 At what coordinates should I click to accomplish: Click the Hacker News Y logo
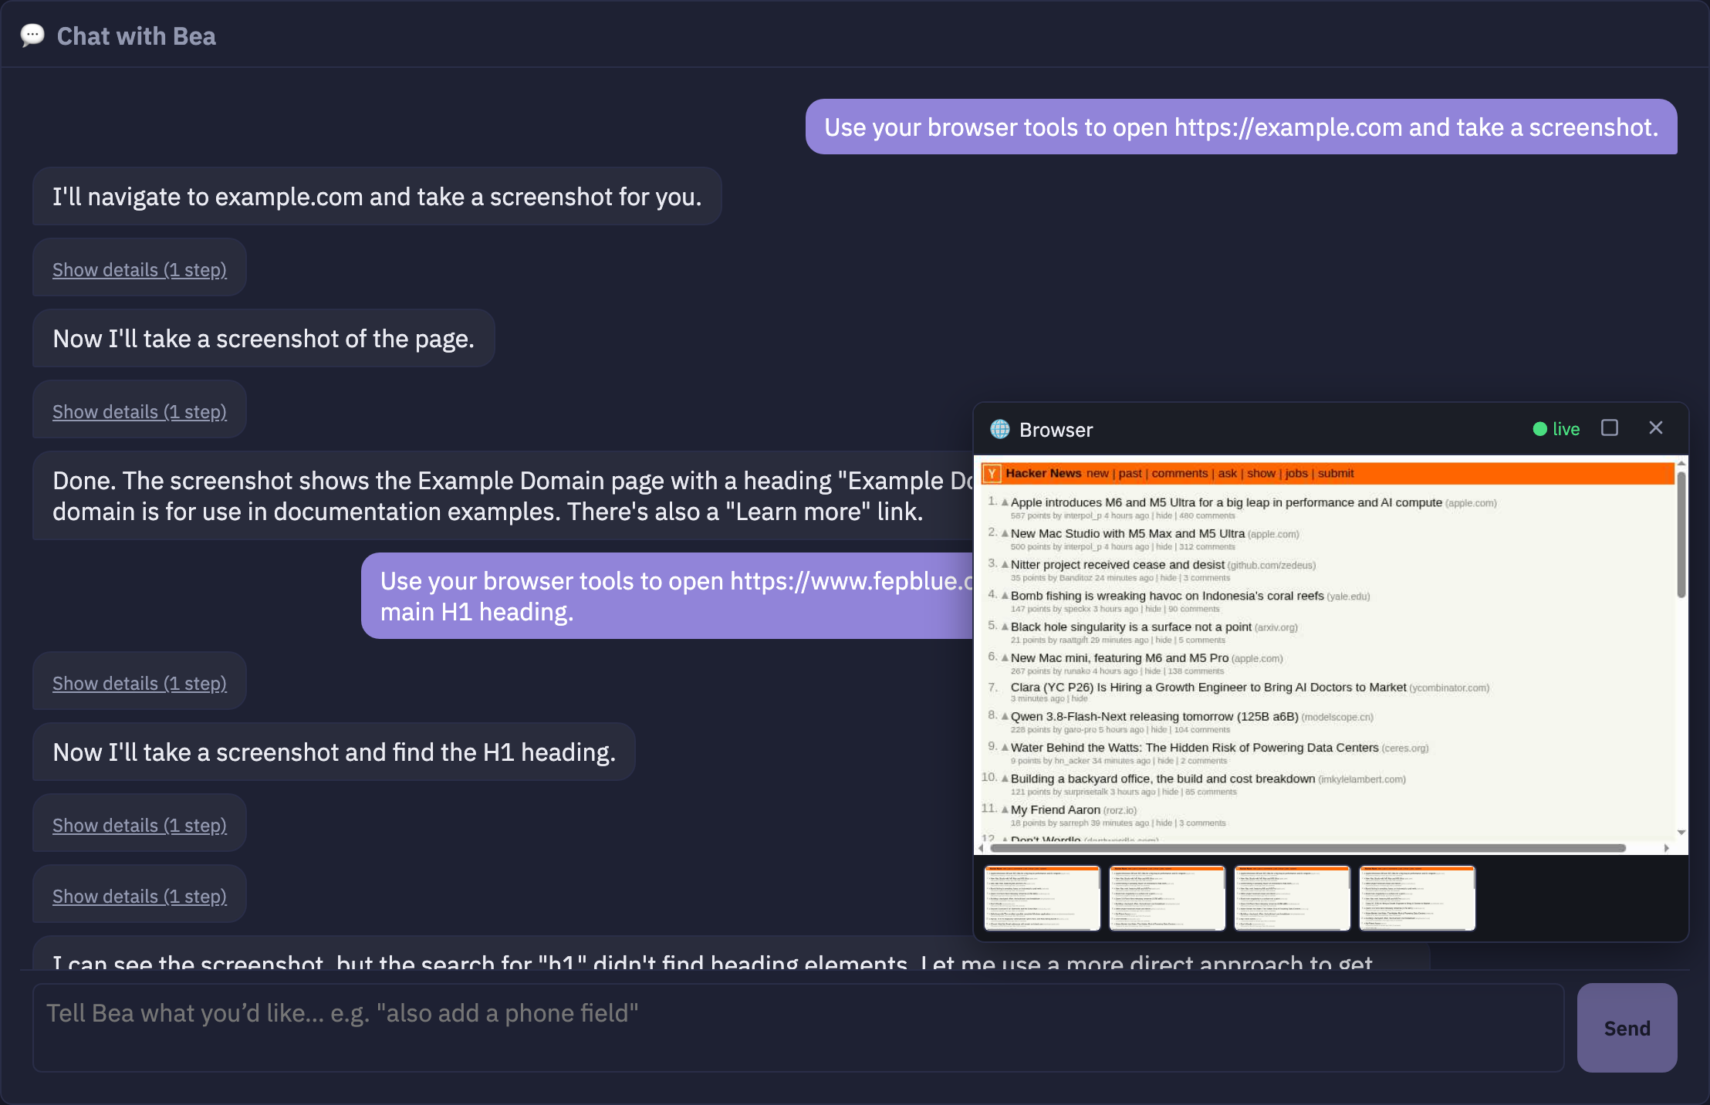(993, 474)
